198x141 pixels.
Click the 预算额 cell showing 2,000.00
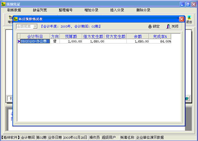pos(71,41)
